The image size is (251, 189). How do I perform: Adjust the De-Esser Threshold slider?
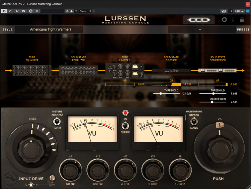click(166, 93)
